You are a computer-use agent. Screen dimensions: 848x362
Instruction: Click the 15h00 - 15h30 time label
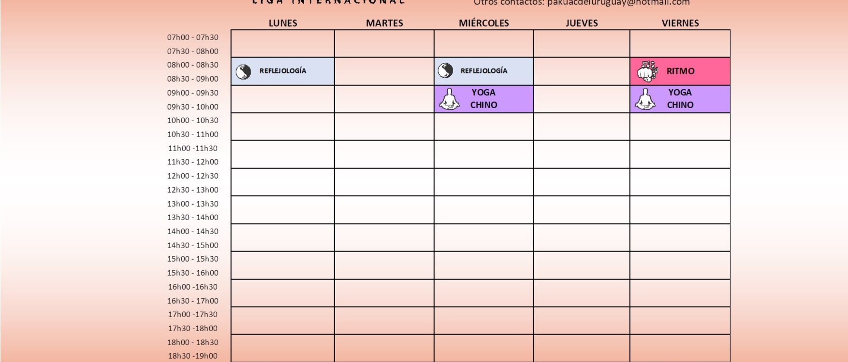pyautogui.click(x=193, y=259)
